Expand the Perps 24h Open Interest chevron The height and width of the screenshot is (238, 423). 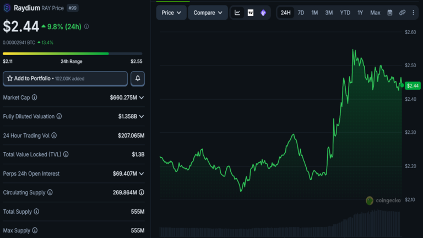click(x=142, y=174)
